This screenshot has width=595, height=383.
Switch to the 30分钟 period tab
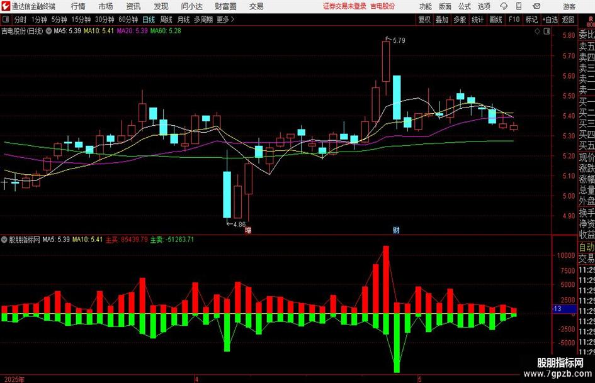click(x=105, y=19)
